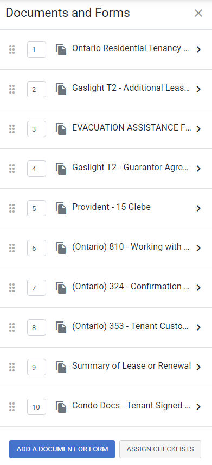Click ADD A DOCUMENT OR FORM button
Viewport: 212px width, 465px height.
point(62,449)
